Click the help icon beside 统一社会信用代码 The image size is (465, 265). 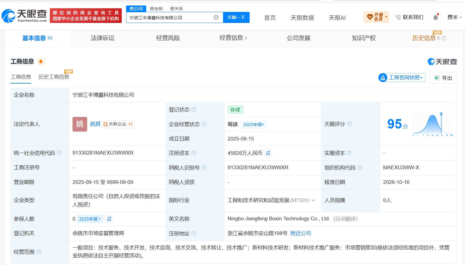tap(59, 153)
